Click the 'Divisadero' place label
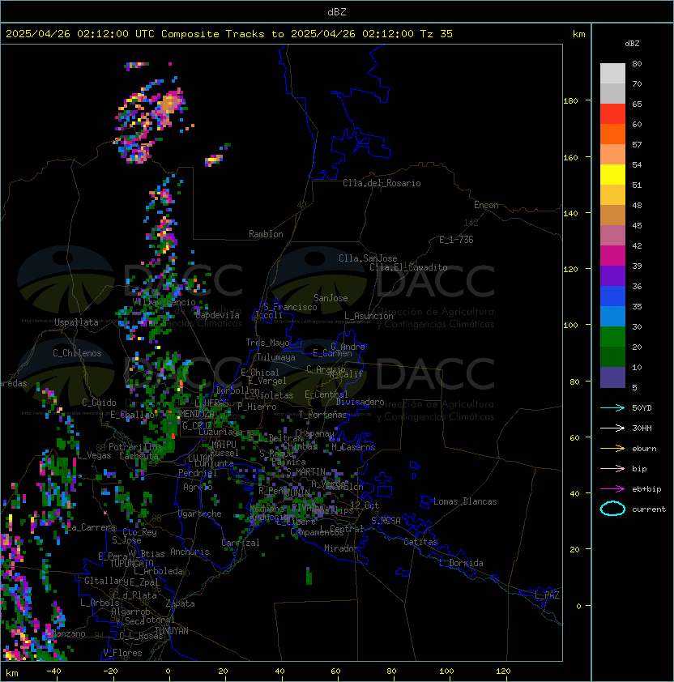 pos(360,402)
